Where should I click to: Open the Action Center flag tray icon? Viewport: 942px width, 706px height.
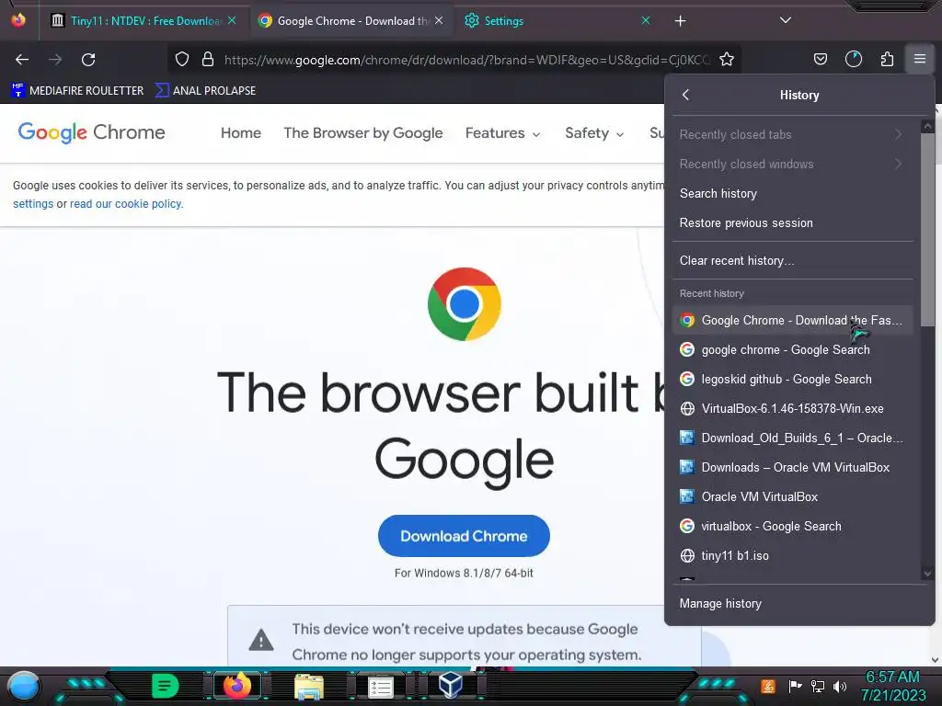(x=796, y=686)
